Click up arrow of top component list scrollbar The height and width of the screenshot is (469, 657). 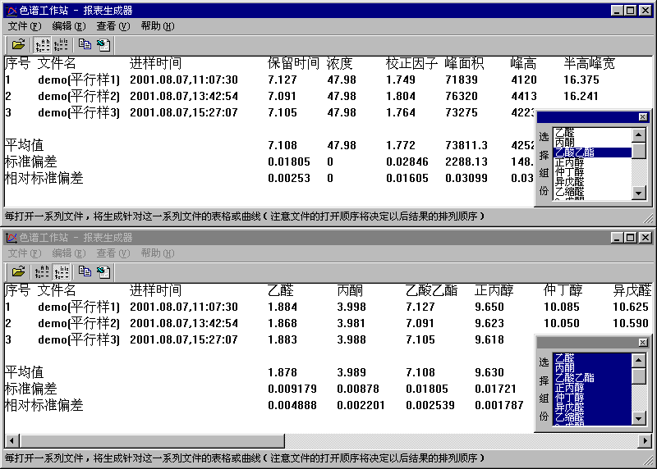(639, 134)
